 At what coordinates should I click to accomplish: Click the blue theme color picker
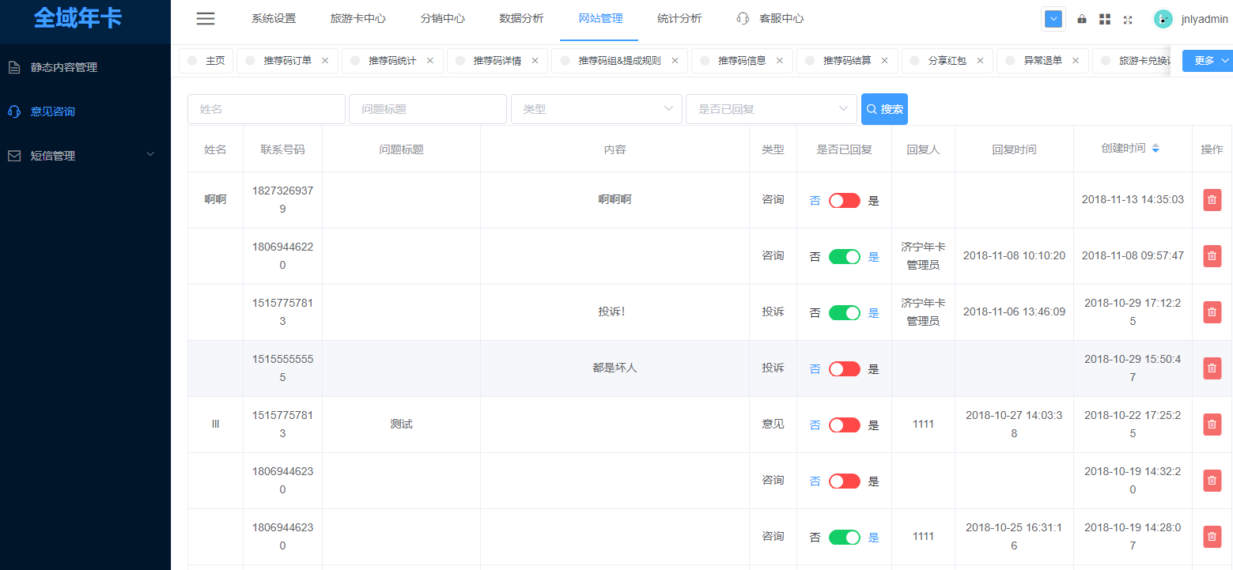(1053, 19)
